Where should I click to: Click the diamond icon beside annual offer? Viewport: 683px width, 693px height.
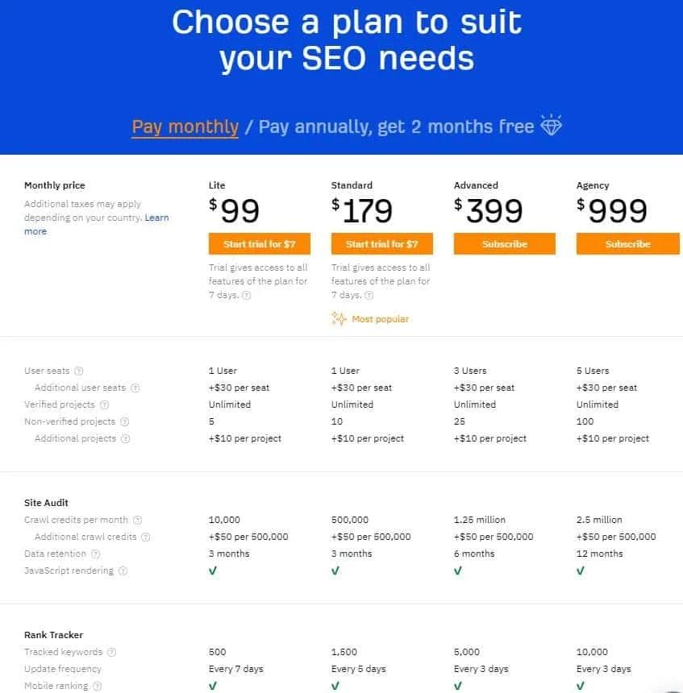coord(551,127)
